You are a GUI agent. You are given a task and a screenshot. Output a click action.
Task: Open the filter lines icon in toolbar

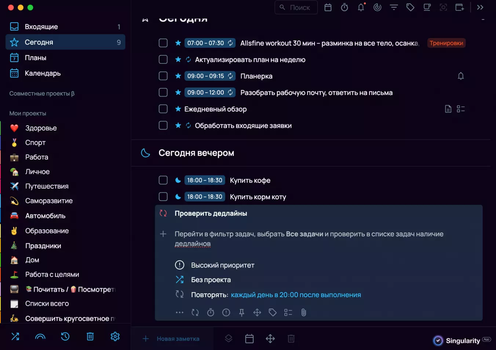click(x=394, y=7)
